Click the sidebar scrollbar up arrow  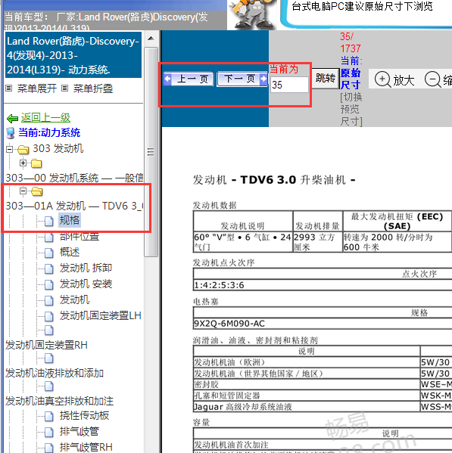click(x=151, y=39)
